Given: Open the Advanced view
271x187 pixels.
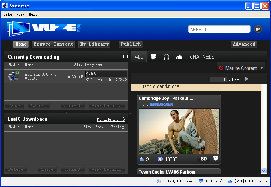Looking at the screenshot, I should (244, 44).
